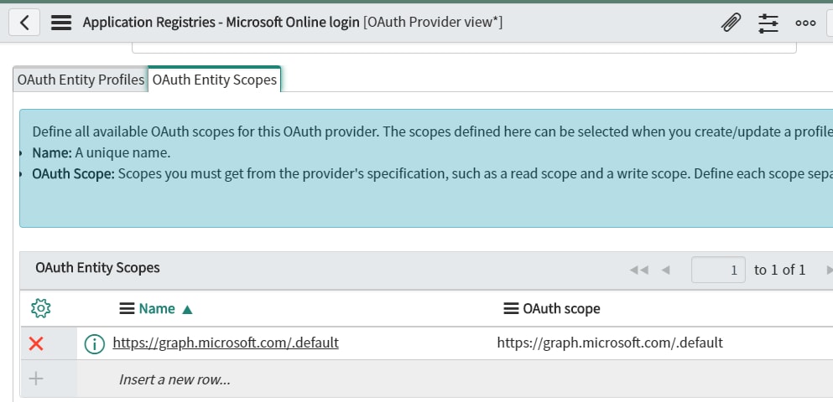Go to the previous page of results

coord(665,270)
